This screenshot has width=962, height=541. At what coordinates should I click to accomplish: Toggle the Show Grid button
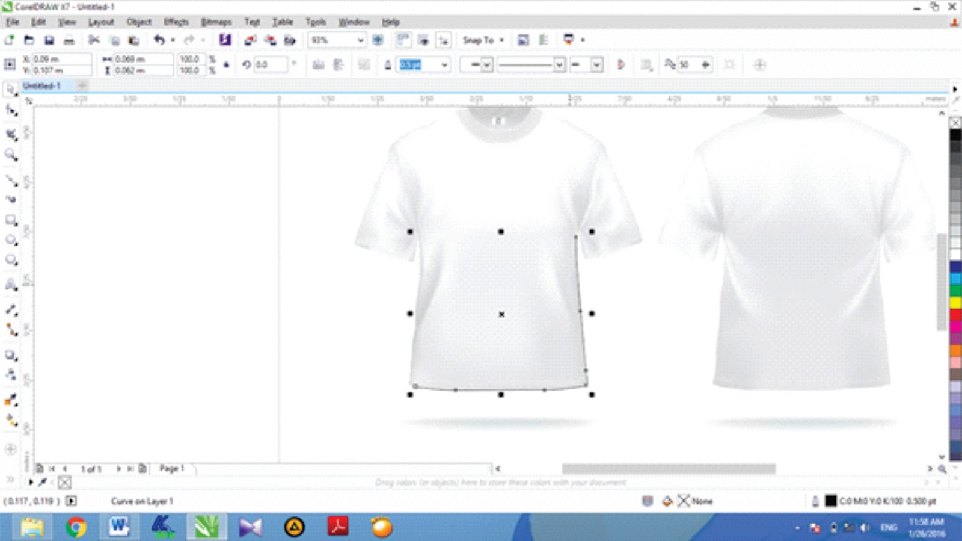click(423, 40)
